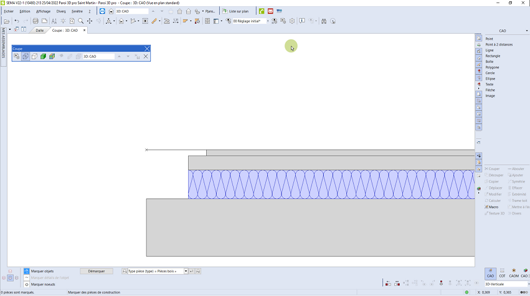Click the print icon in the toolbar
The image size is (530, 296).
[35, 21]
